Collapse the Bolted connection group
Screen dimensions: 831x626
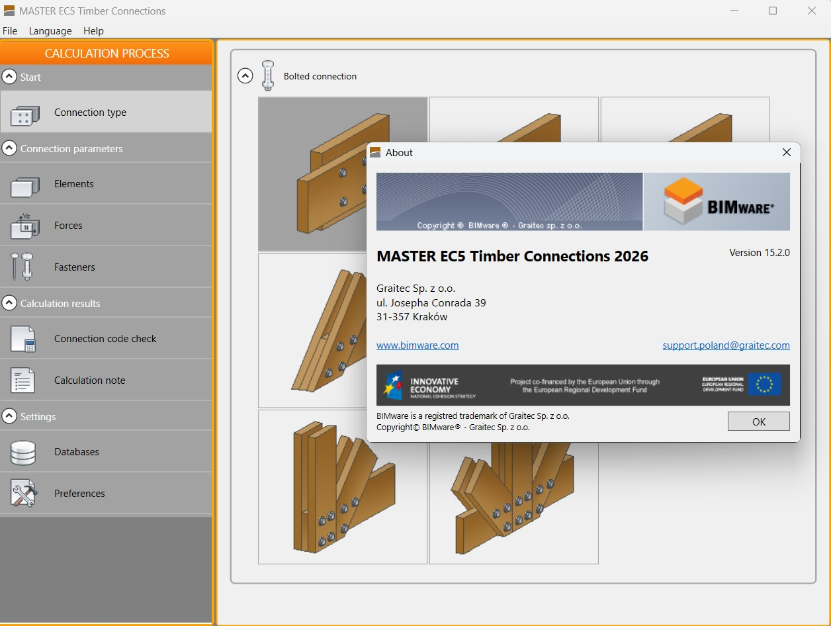(x=245, y=75)
